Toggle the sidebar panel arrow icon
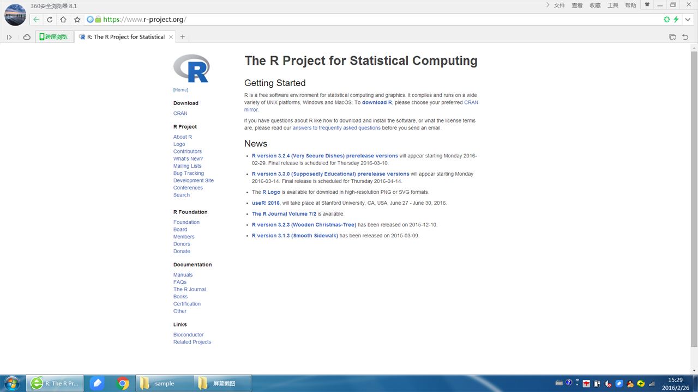Viewport: 698px width, 392px height. coord(9,37)
